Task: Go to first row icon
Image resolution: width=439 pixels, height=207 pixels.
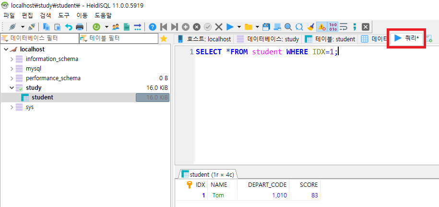Action: pyautogui.click(x=164, y=27)
